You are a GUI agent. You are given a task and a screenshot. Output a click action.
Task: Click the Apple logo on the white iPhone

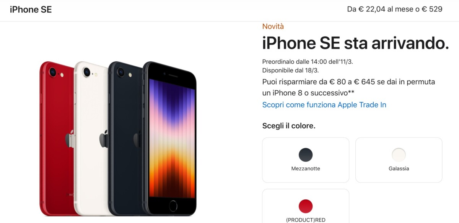[x=104, y=139]
